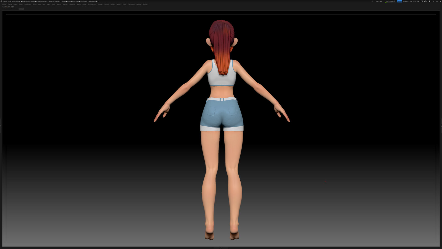This screenshot has height=249, width=442.
Task: Expand the right tray divider handle
Action: [441, 125]
